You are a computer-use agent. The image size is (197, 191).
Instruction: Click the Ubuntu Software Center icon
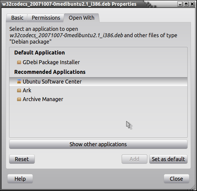tap(19, 82)
